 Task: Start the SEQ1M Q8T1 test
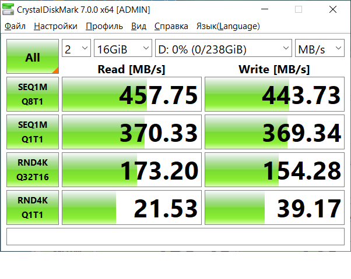coord(33,94)
